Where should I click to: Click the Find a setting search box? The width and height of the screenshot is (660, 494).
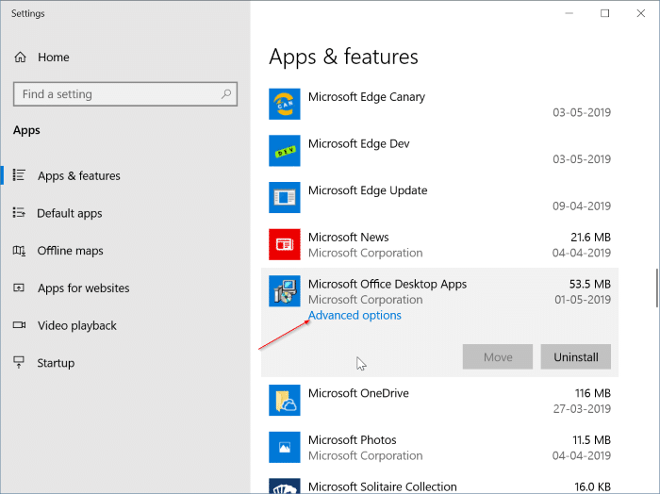point(125,94)
